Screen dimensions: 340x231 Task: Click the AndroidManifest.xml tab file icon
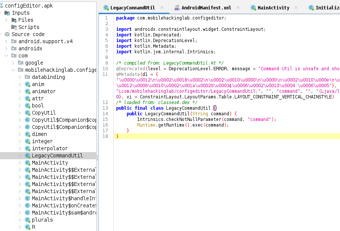pos(177,8)
